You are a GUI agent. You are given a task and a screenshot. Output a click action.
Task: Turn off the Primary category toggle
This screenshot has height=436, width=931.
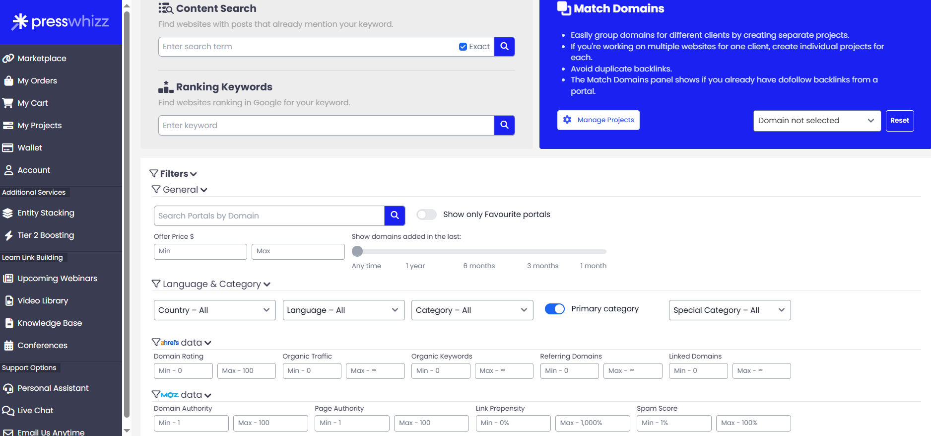555,309
